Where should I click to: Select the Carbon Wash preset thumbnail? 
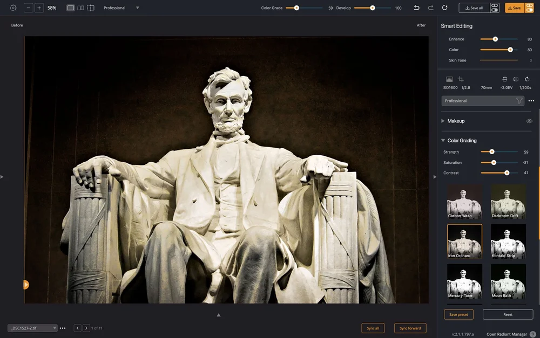tap(464, 202)
